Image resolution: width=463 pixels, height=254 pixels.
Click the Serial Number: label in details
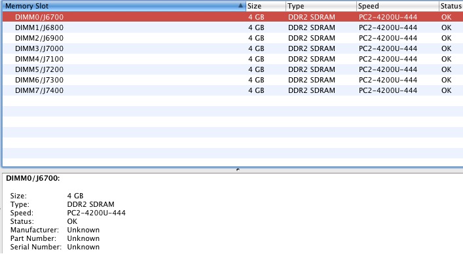36,247
